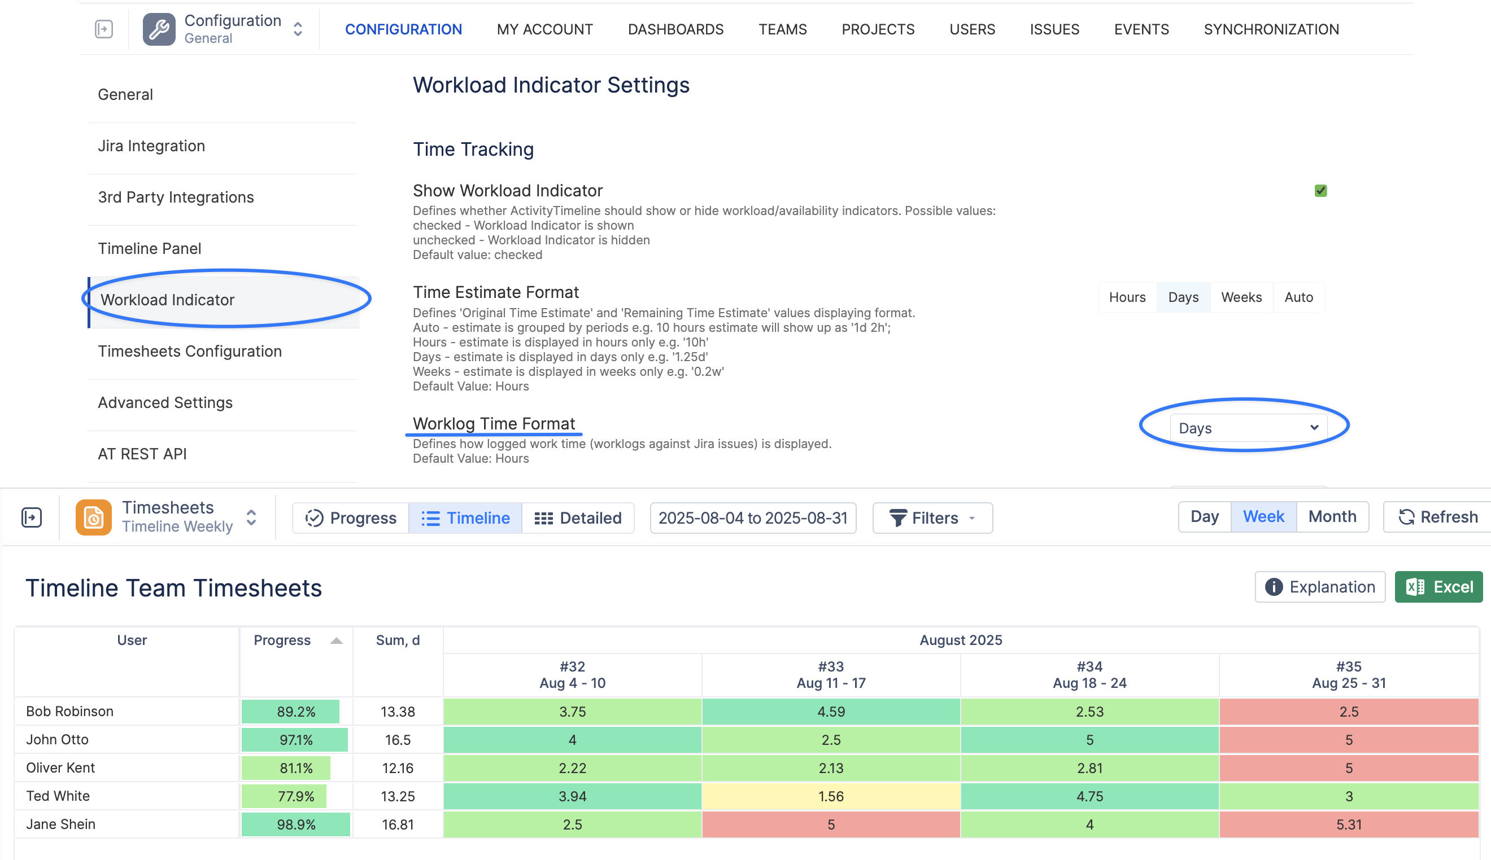Screen dimensions: 1491x860
Task: Click the date range field
Action: (x=752, y=517)
